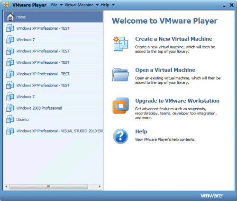This screenshot has width=237, height=201.
Task: Click the open folder icon for Open a Virtual Machine
Action: (120, 75)
